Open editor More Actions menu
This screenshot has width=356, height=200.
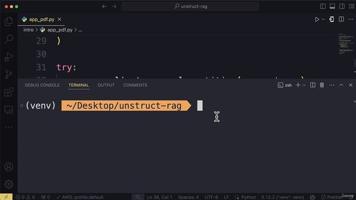[x=350, y=19]
